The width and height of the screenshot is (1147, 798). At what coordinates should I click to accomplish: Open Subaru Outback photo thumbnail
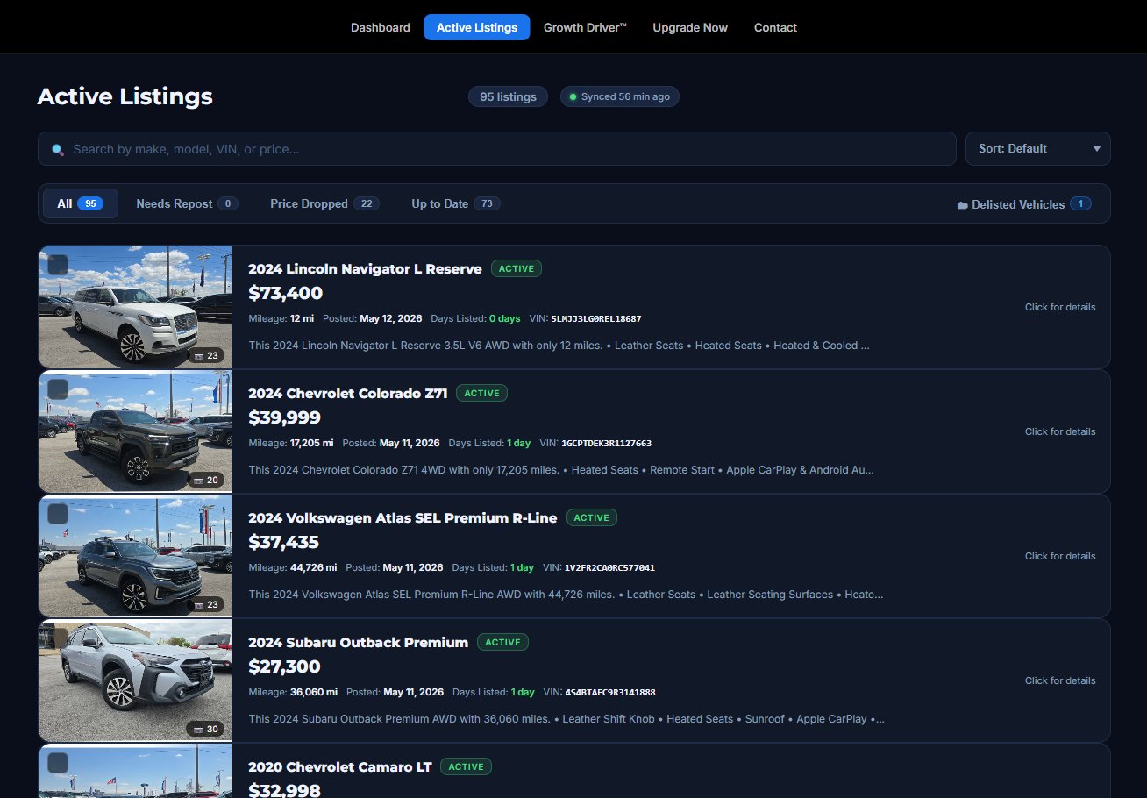(x=135, y=680)
